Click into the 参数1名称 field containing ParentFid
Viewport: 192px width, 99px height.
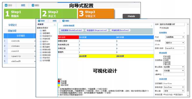(175, 48)
